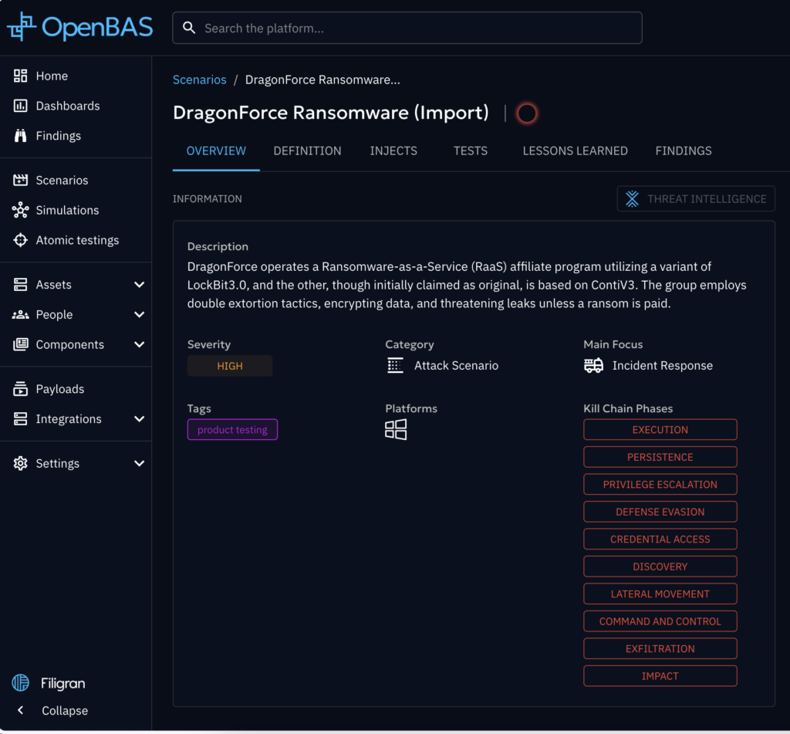The width and height of the screenshot is (790, 734).
Task: Expand the Assets menu chevron
Action: point(139,285)
